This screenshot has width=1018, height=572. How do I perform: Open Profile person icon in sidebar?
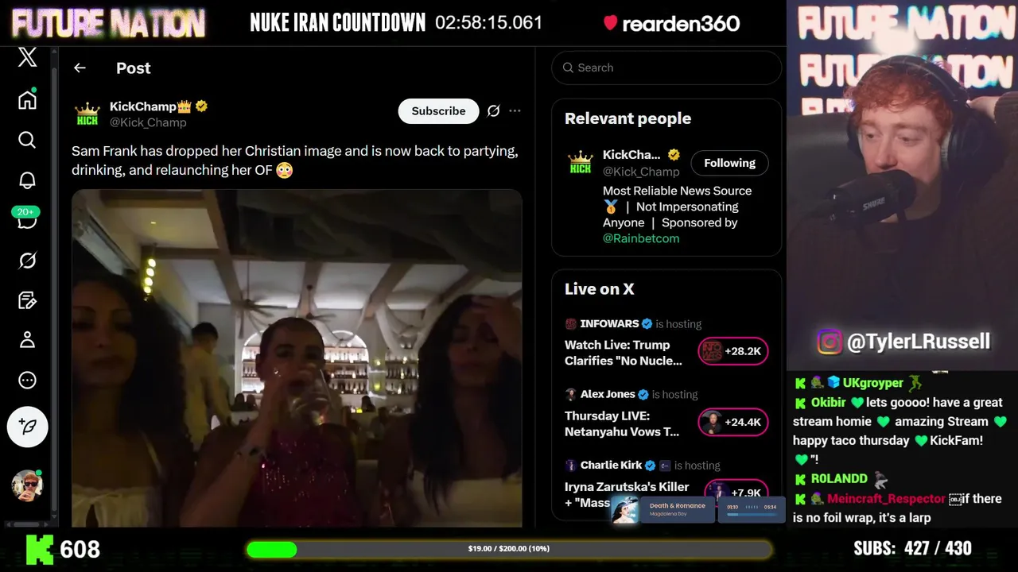point(27,340)
